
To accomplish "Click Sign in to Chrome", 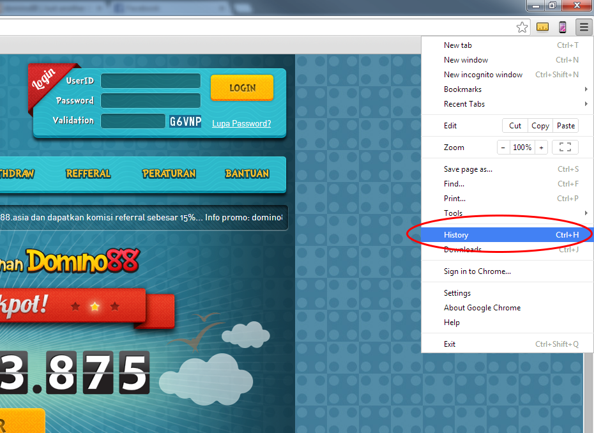I will (507, 271).
